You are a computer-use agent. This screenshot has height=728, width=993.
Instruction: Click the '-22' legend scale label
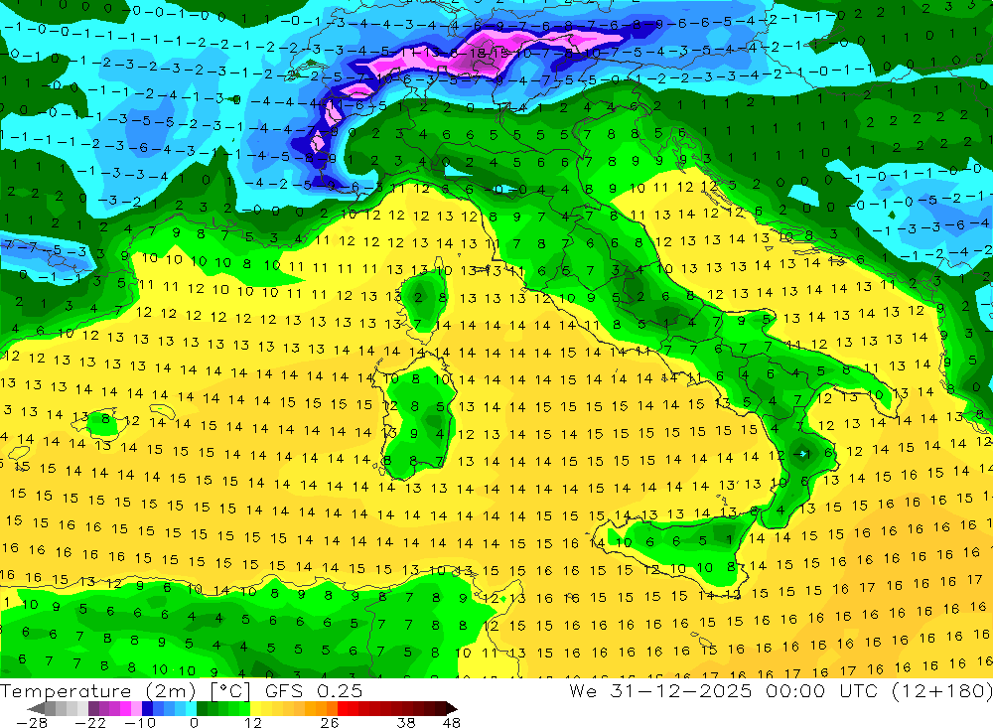90,722
